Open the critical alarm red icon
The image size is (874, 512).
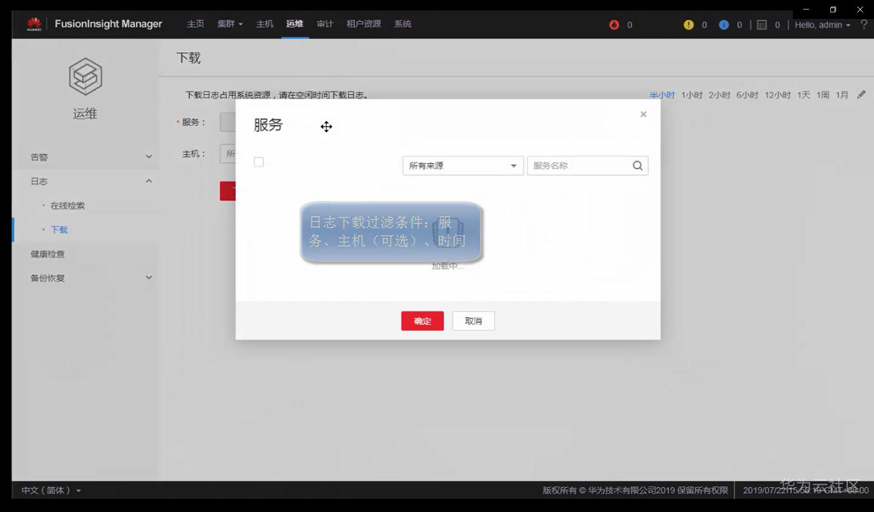tap(614, 25)
